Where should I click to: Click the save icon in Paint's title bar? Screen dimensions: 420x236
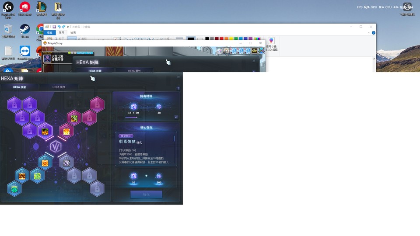click(x=54, y=27)
